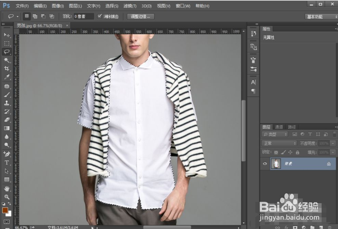
Task: Open the 选择(S) menu
Action: 112,6
